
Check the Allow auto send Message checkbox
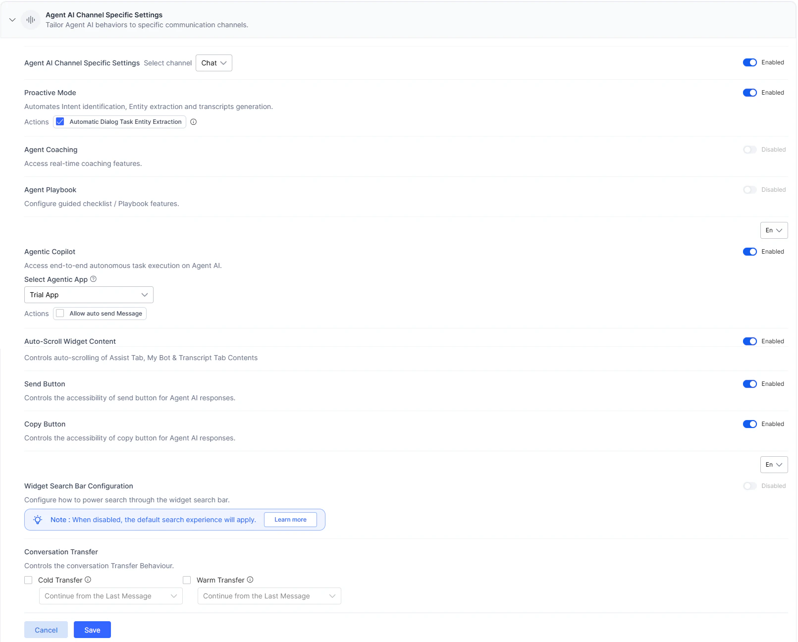coord(60,313)
